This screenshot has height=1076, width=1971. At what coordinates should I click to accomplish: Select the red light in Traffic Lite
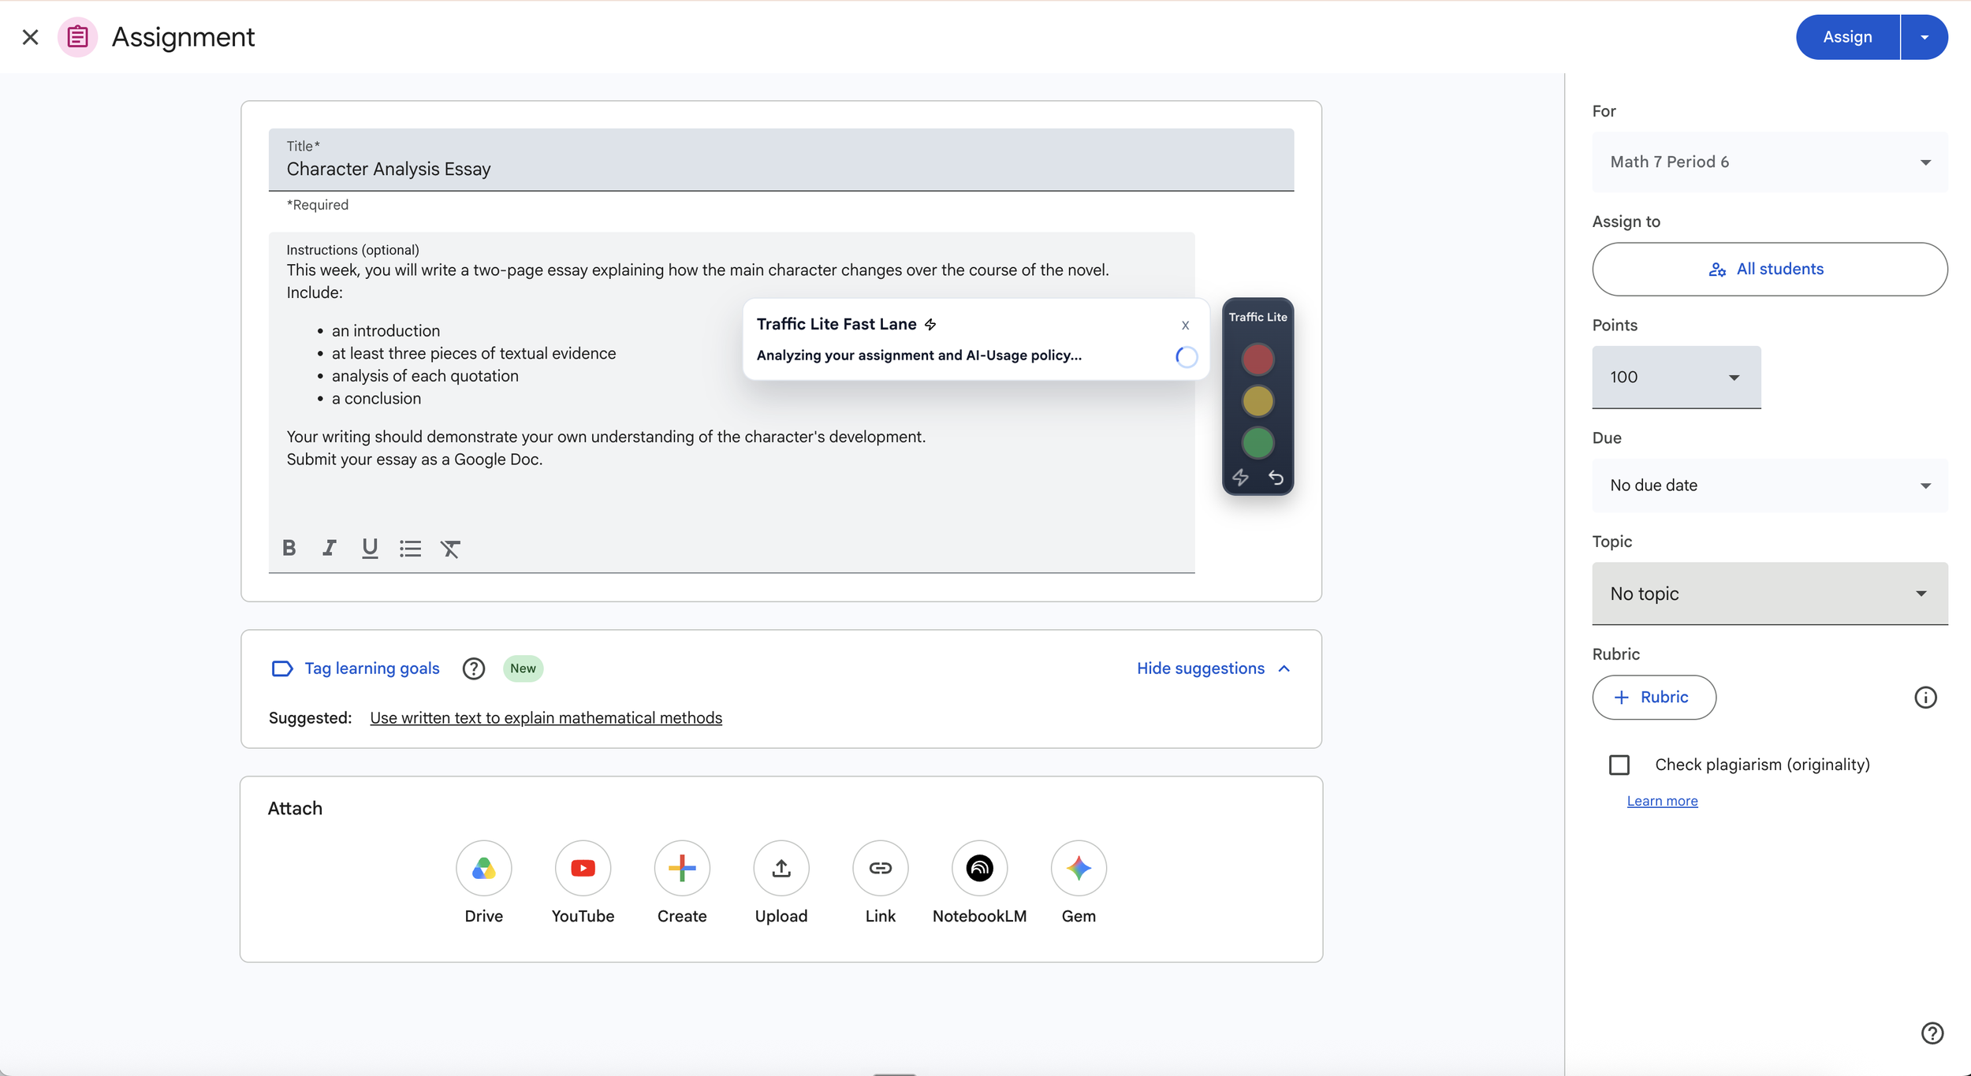point(1257,359)
